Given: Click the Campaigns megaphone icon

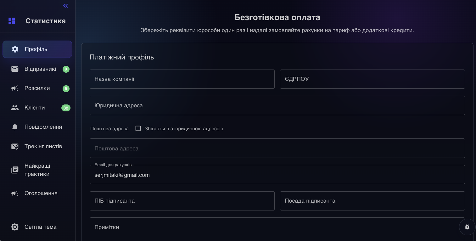Looking at the screenshot, I should click(15, 88).
